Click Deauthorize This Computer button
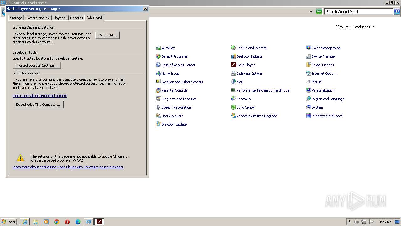 click(x=38, y=105)
